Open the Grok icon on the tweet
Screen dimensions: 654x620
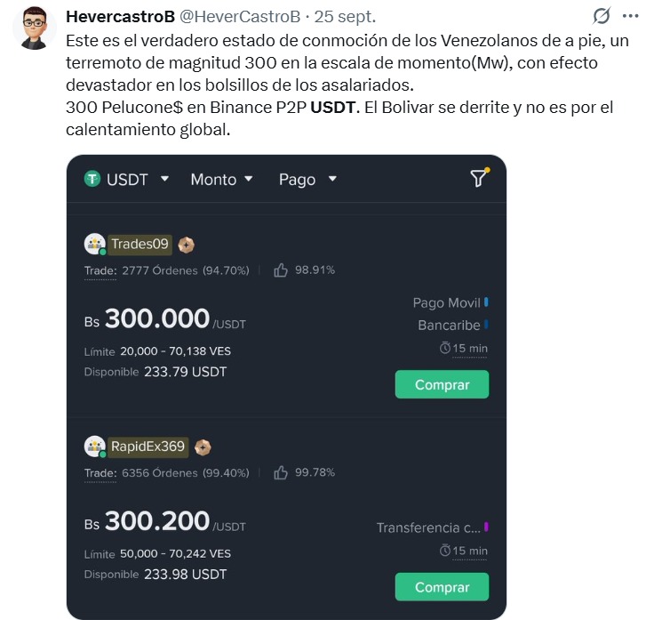[x=602, y=17]
